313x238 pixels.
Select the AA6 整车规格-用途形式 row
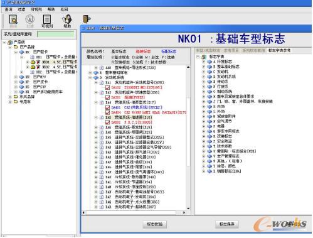(130, 68)
